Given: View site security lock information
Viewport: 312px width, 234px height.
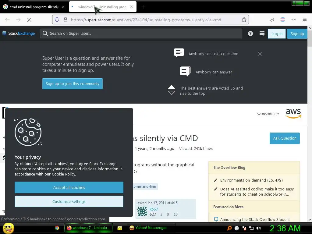Looking at the screenshot, I should pos(66,19).
